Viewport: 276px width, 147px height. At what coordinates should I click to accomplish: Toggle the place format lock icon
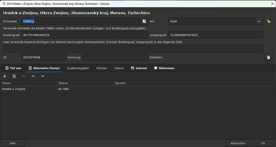tap(268, 21)
